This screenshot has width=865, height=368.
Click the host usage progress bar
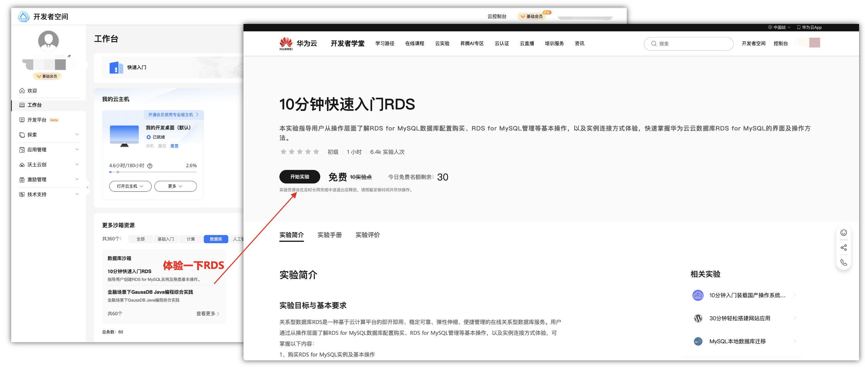pos(153,172)
